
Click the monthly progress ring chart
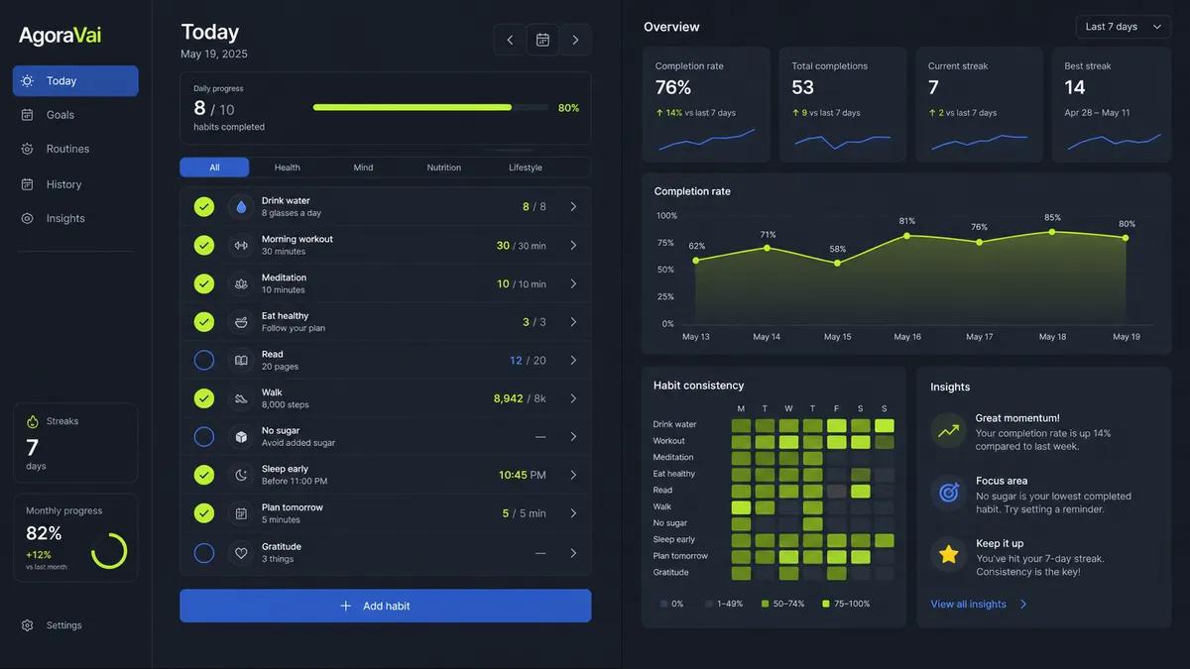[109, 551]
